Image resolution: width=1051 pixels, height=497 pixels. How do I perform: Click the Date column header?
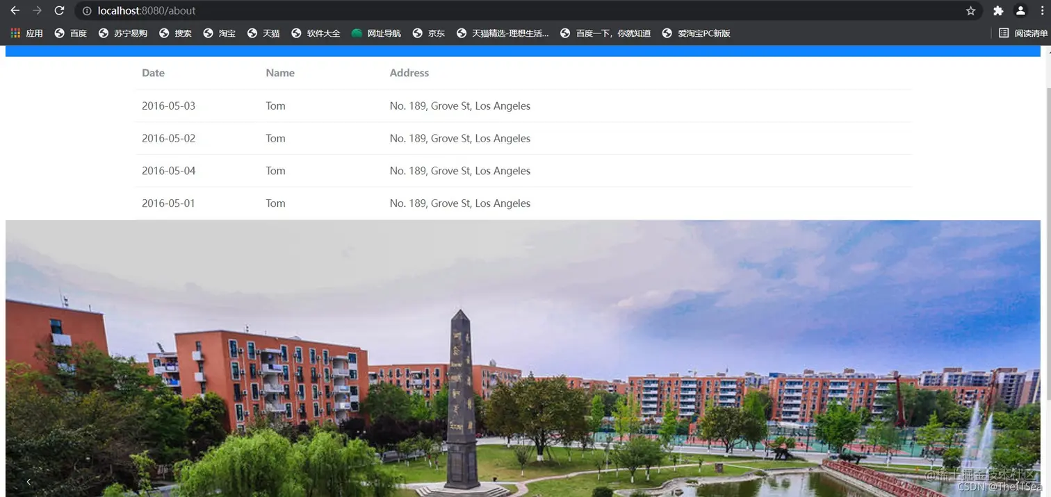pos(153,73)
